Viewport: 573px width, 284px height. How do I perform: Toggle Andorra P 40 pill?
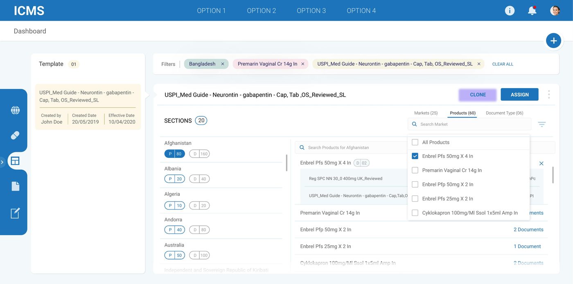175,230
